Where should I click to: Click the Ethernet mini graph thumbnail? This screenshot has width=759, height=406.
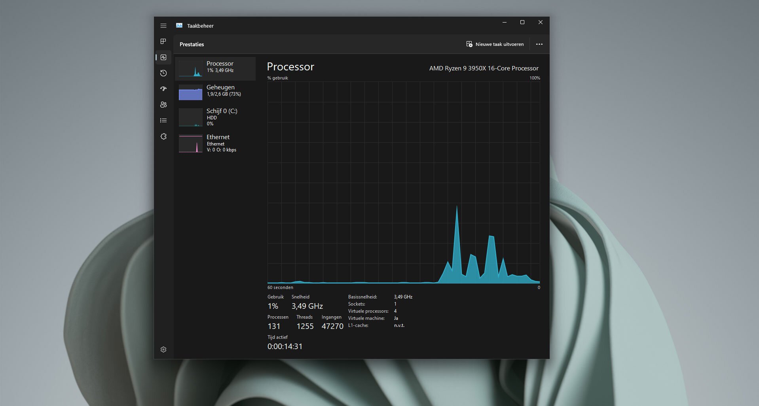click(190, 144)
